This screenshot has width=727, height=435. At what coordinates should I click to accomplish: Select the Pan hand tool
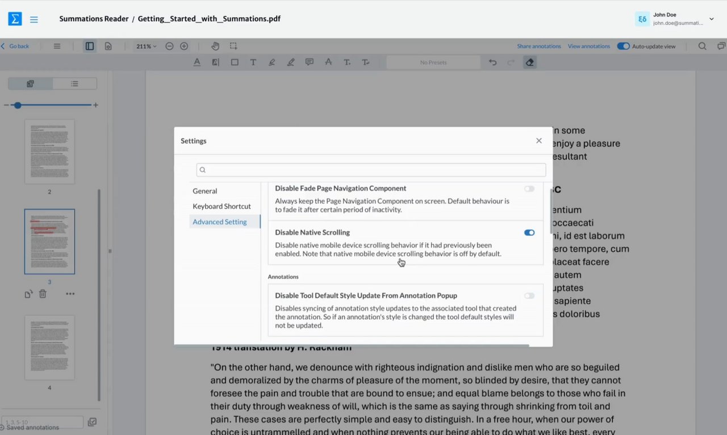coord(215,46)
